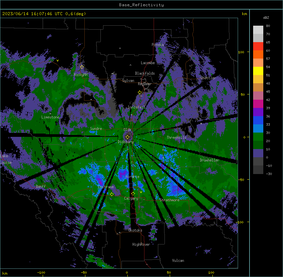Viewport: 283px width, 277px height.
Task: Click the Sylvan label
Action: 128,81
